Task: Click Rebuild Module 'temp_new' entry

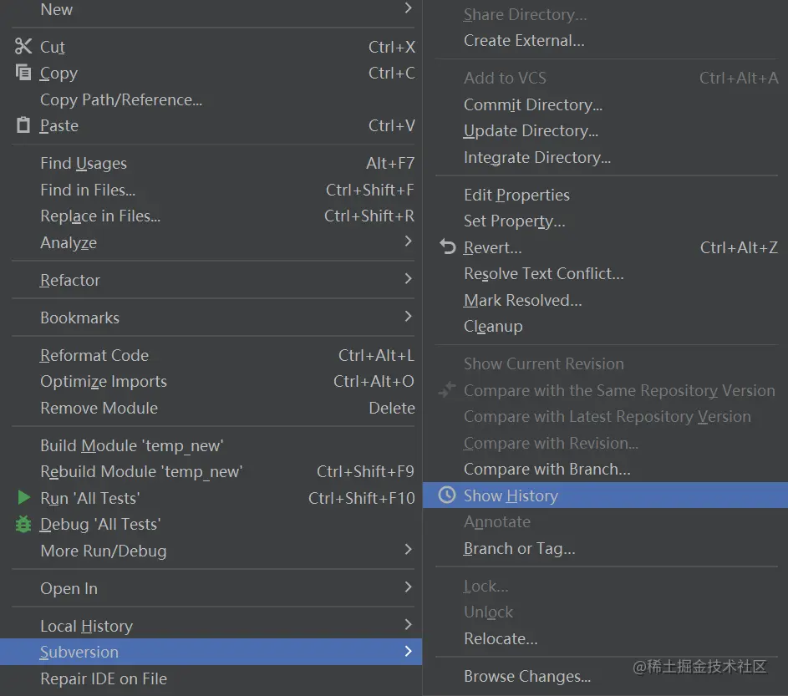Action: pos(141,472)
